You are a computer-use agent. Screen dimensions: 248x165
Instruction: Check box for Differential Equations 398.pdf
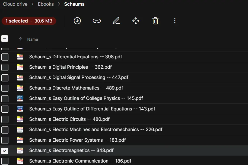click(5, 57)
